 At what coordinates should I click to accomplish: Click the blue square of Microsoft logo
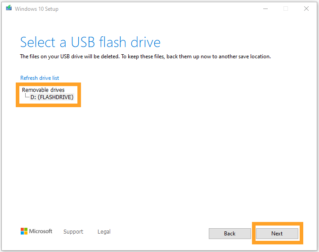(22, 233)
